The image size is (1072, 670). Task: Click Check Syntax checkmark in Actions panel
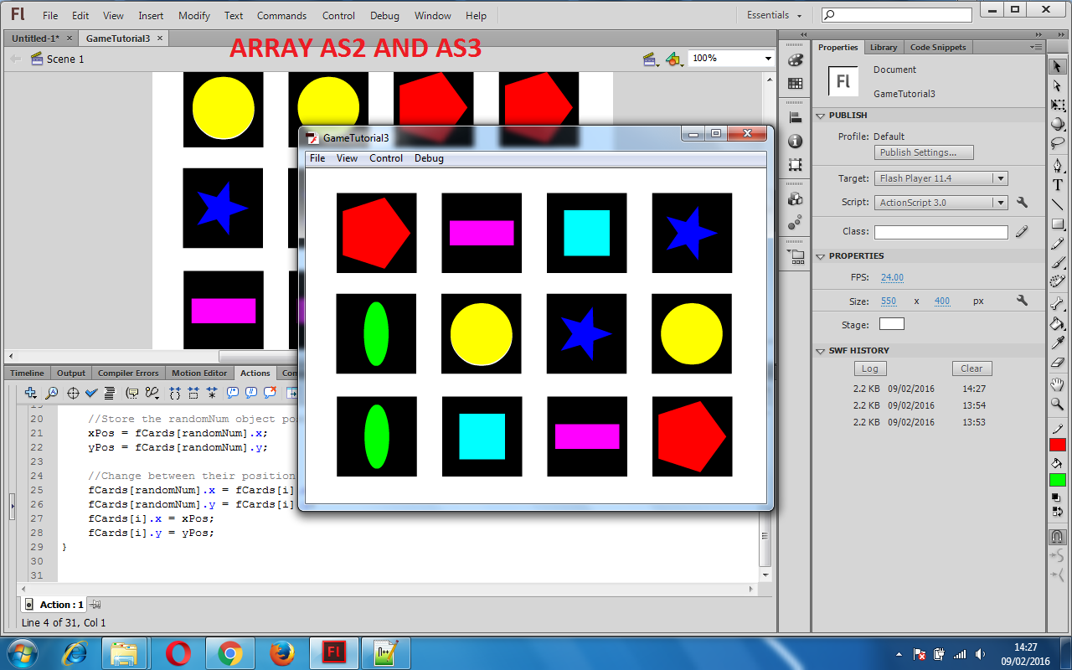91,393
